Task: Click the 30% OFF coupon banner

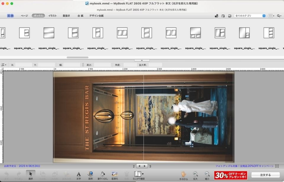Action: point(230,175)
